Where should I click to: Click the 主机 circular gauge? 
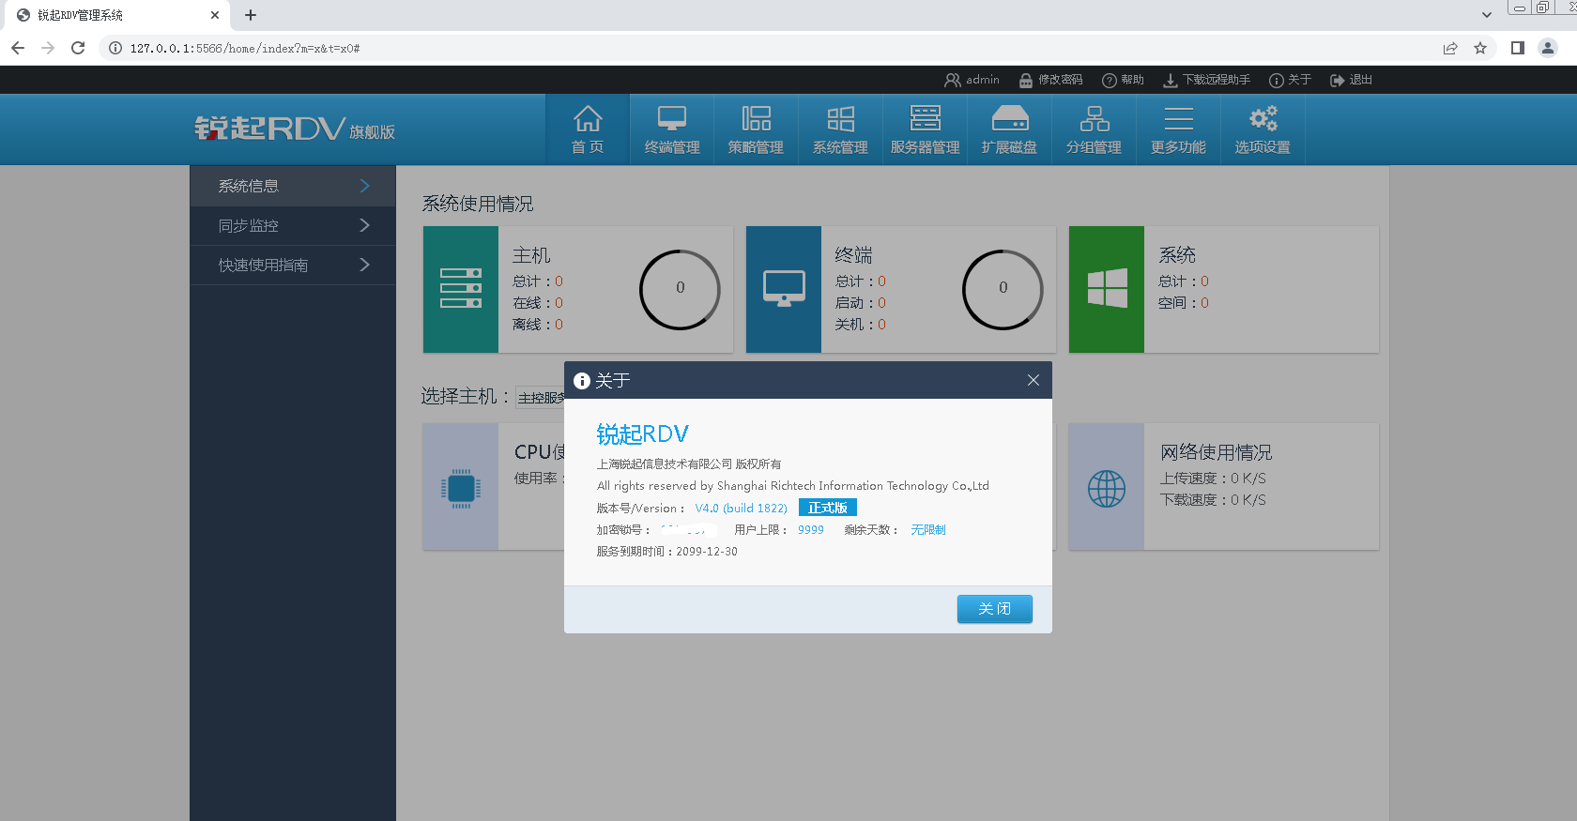680,289
